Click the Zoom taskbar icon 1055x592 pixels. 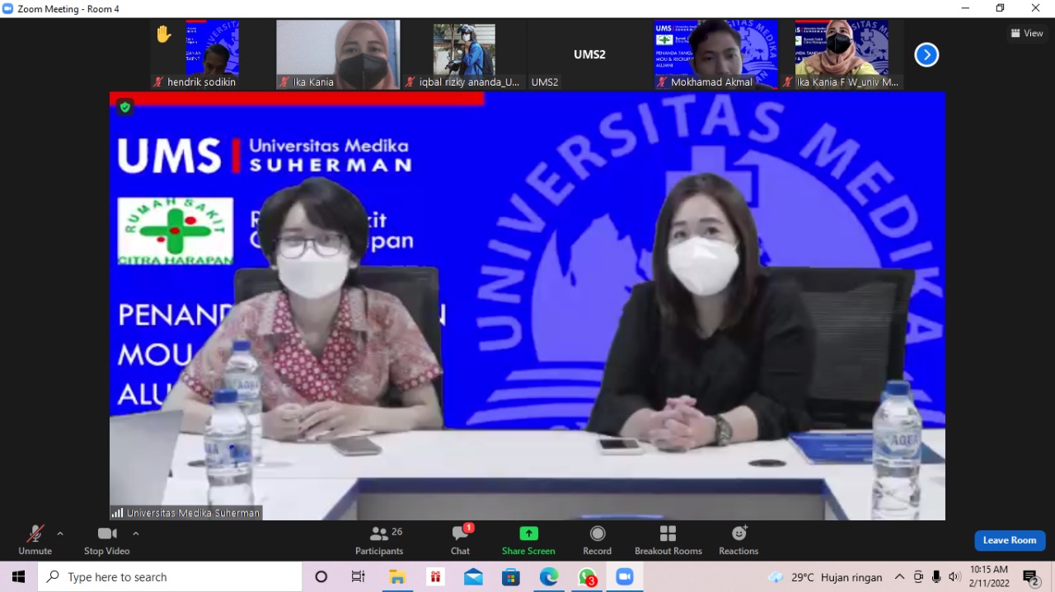click(x=625, y=577)
